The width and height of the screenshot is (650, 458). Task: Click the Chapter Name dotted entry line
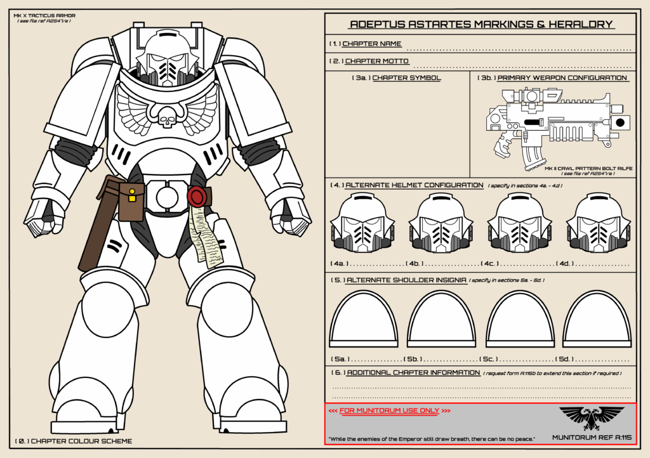click(x=519, y=49)
